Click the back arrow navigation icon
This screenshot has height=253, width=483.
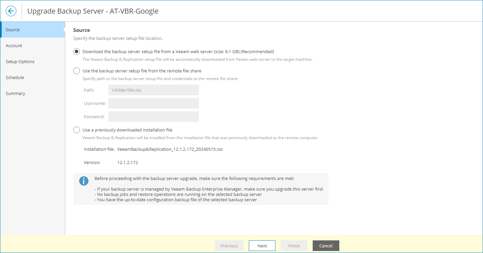[11, 11]
